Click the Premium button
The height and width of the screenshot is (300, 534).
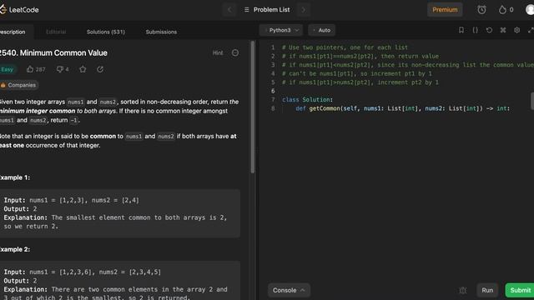point(445,9)
